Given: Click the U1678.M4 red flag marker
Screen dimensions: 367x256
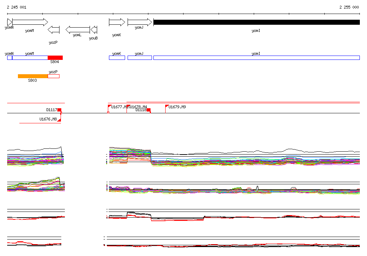Looking at the screenshot, I should tap(128, 106).
